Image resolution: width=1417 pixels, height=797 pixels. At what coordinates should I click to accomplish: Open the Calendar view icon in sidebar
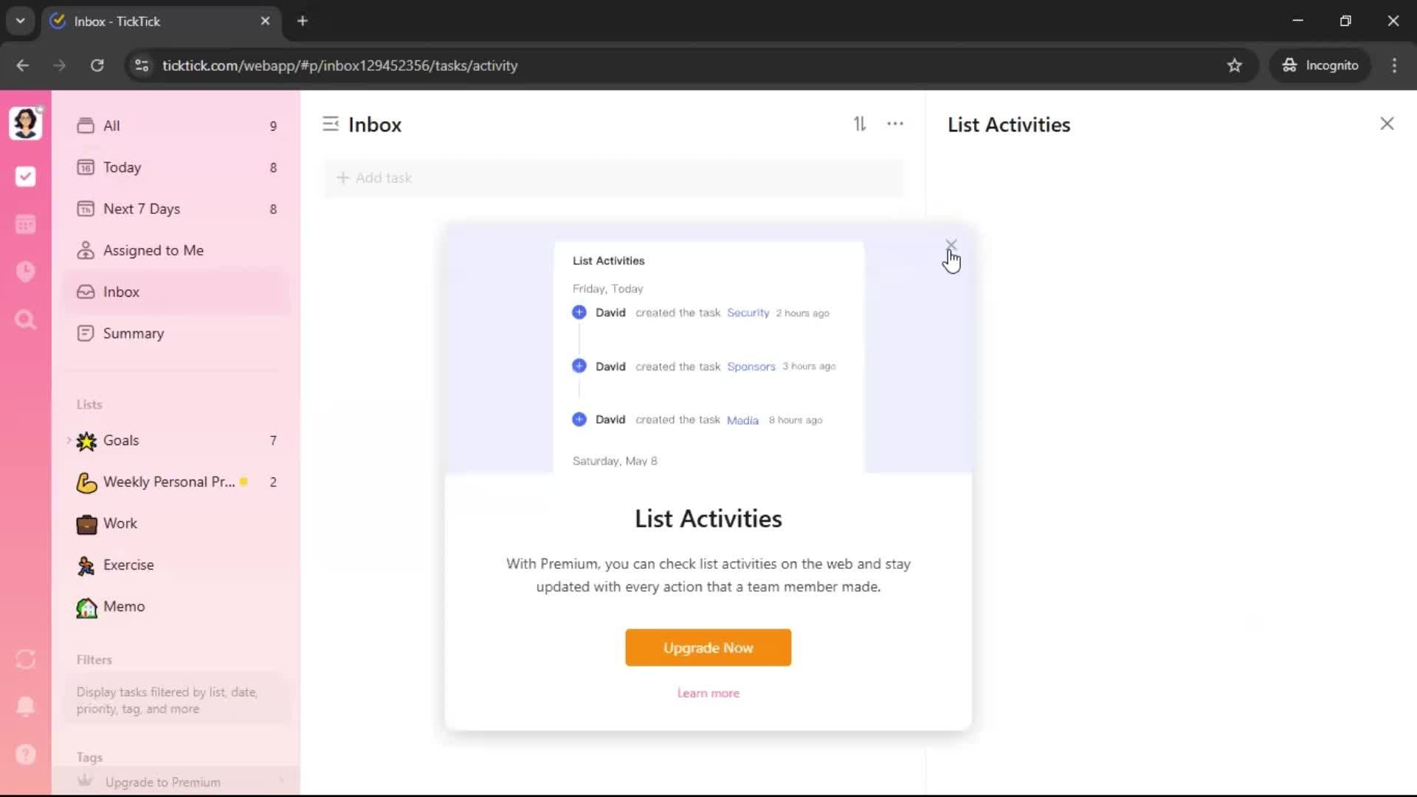click(26, 224)
